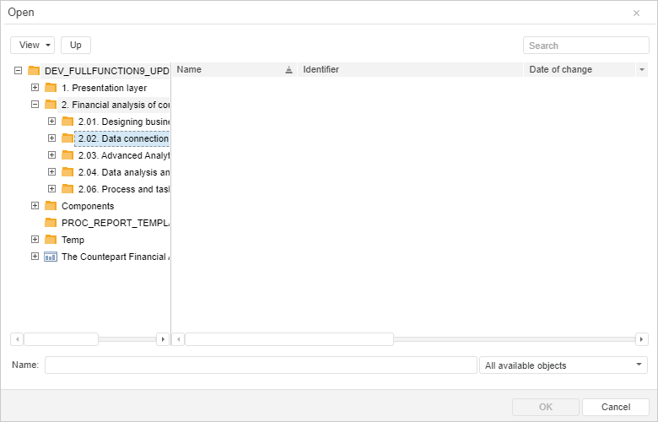The height and width of the screenshot is (422, 658).
Task: Click the Components folder icon
Action: tap(51, 206)
